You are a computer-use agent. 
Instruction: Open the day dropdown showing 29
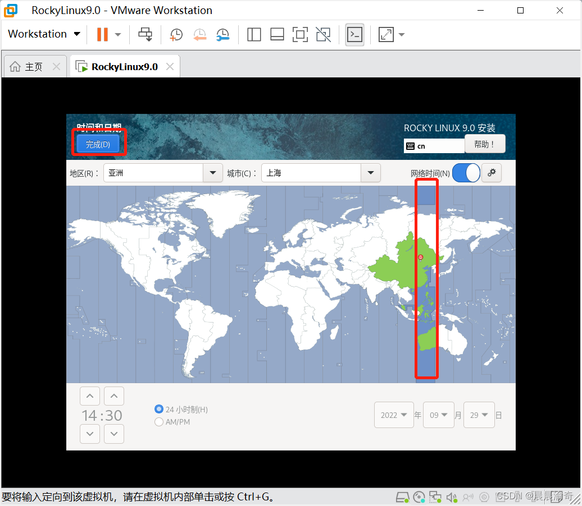pos(479,415)
